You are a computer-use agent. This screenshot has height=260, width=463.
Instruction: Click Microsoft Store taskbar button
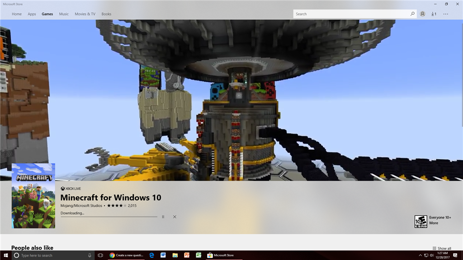click(224, 255)
